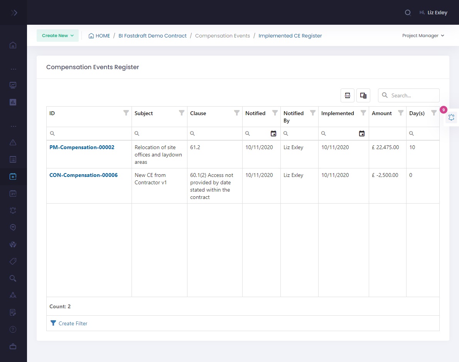Click the search magnifier in top bar

click(x=407, y=13)
